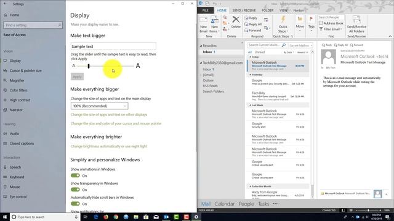Select RSS Feeds folder
The image size is (394, 221).
(210, 86)
